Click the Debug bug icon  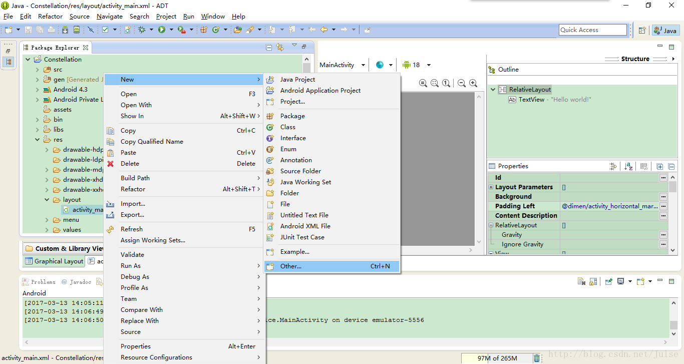tap(142, 30)
